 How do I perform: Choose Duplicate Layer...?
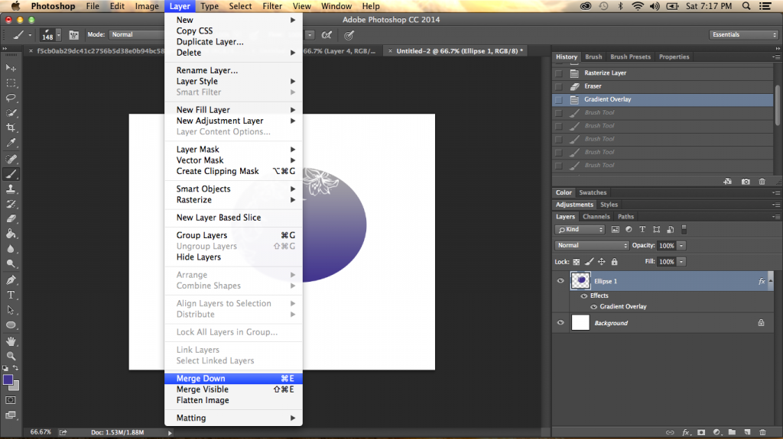click(233, 42)
